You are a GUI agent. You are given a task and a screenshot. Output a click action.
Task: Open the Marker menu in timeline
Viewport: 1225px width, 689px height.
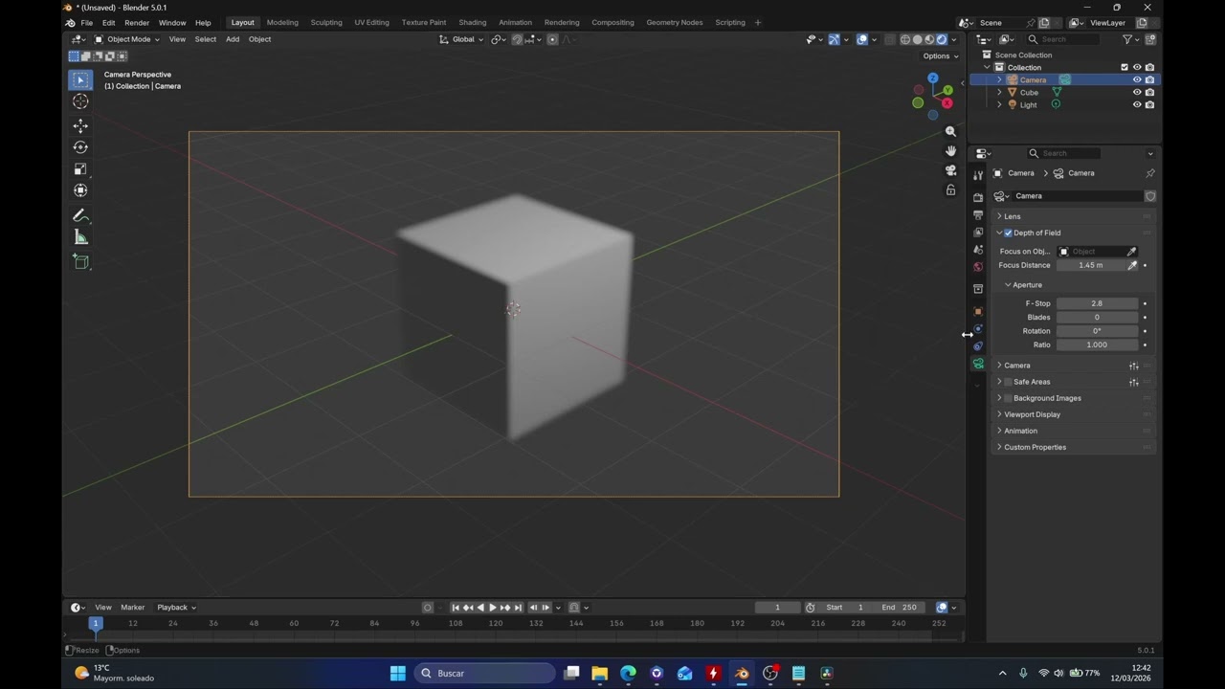coord(133,607)
